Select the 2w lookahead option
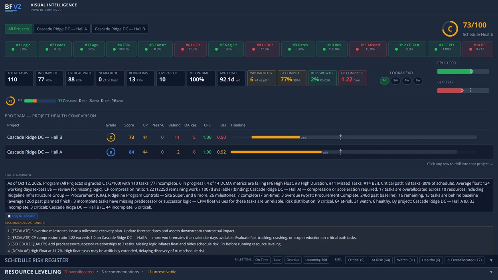 (x=395, y=80)
